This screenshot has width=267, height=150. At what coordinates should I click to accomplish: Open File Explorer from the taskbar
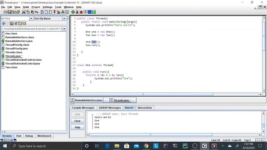[117, 146]
